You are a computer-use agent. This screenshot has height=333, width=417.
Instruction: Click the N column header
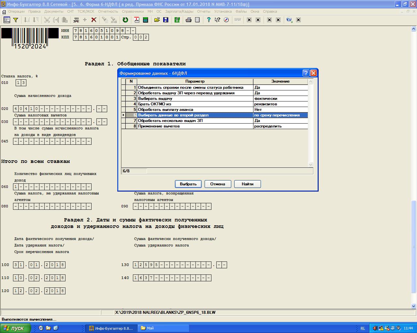pyautogui.click(x=131, y=81)
